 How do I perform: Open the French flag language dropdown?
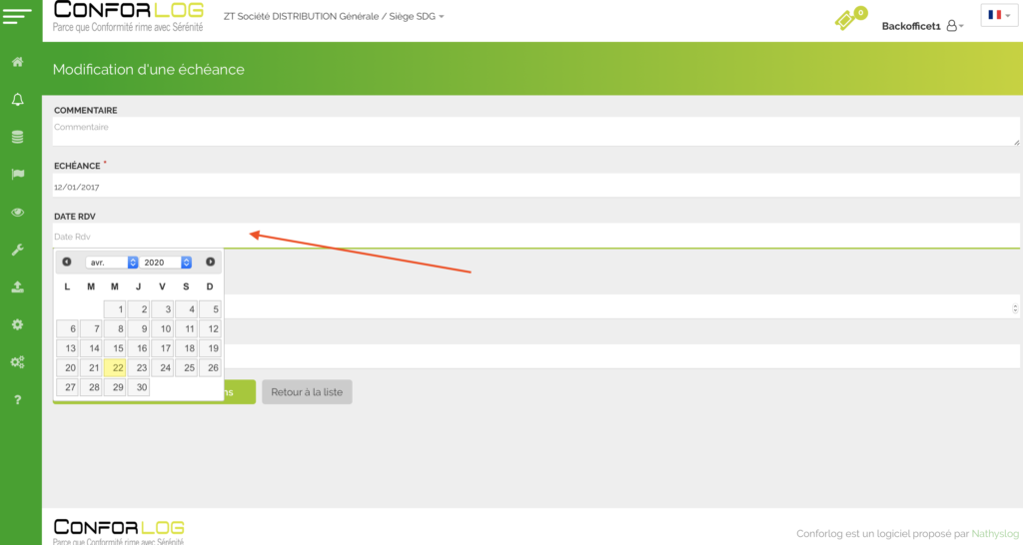[x=999, y=15]
